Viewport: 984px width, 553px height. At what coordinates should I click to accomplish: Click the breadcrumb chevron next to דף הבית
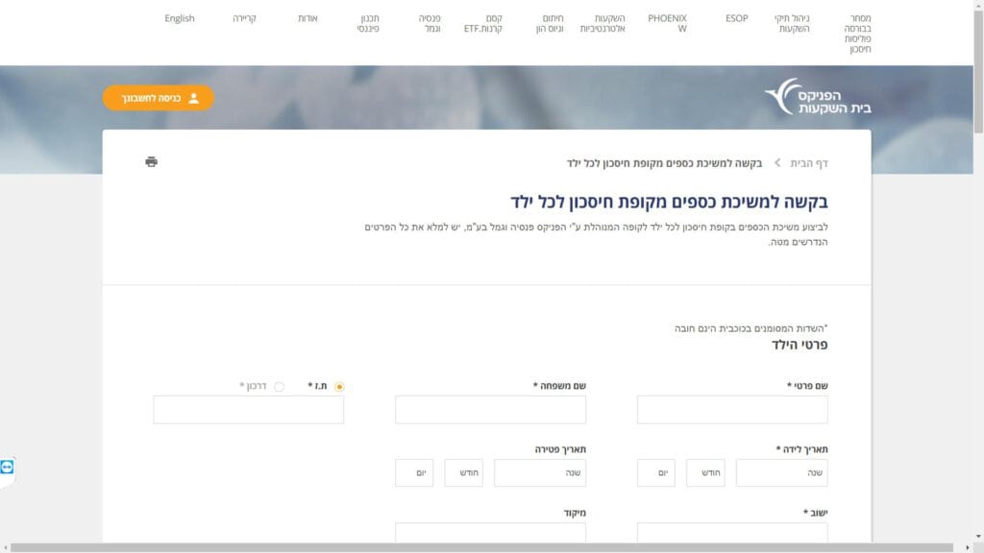776,163
